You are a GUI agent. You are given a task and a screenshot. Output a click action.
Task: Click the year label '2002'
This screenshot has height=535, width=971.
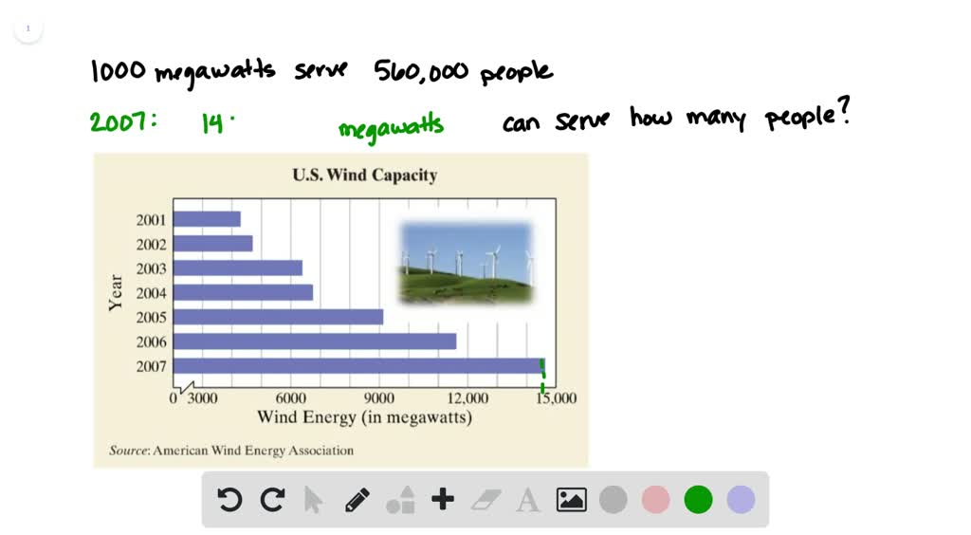coord(151,245)
